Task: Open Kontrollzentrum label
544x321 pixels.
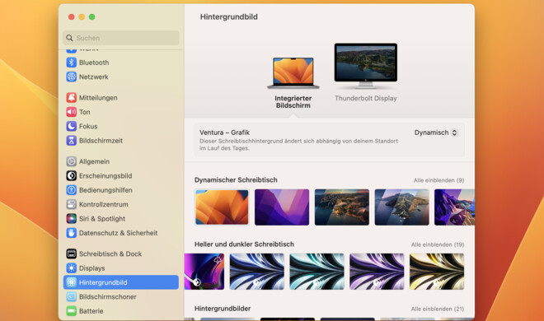Action: (x=104, y=204)
